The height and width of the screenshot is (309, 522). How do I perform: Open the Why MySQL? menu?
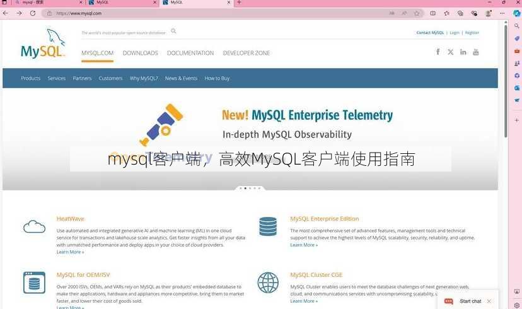144,78
